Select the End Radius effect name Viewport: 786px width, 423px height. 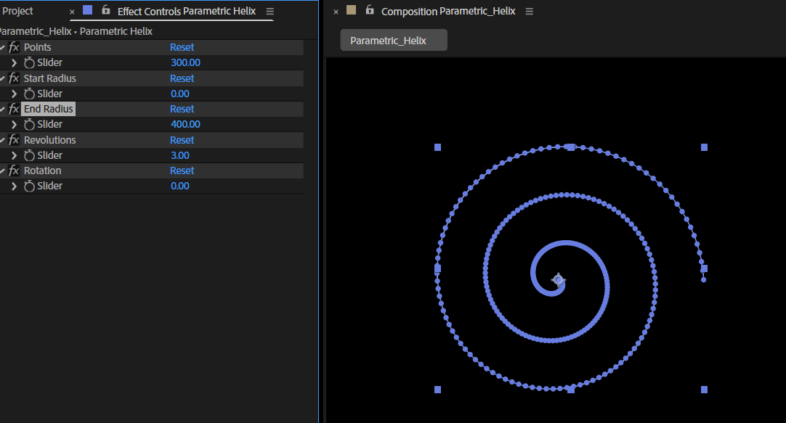point(48,109)
